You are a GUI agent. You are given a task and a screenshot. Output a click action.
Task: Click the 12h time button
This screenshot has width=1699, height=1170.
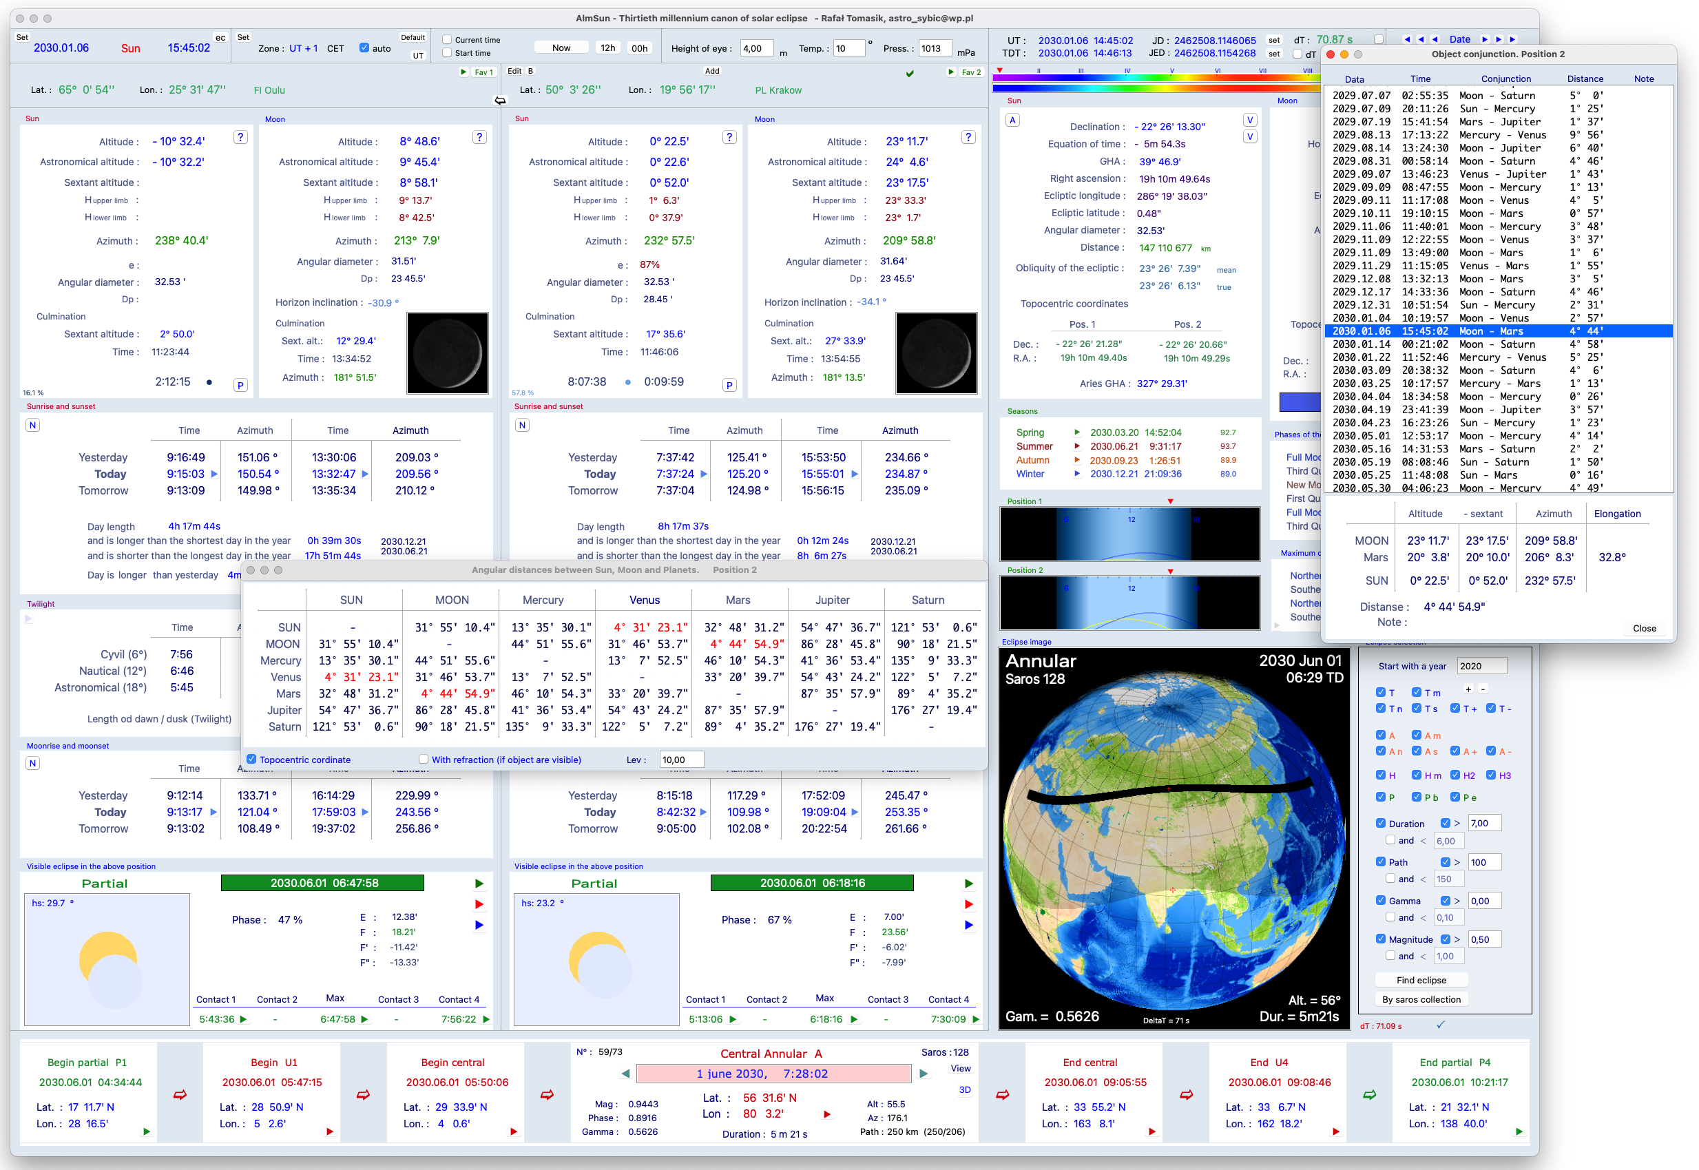(607, 48)
